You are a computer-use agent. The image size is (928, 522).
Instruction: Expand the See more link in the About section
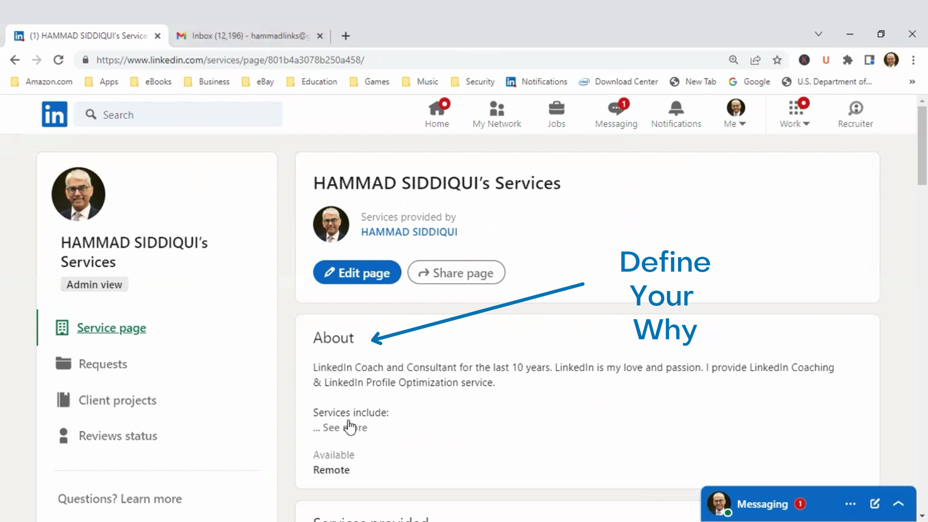(x=345, y=428)
